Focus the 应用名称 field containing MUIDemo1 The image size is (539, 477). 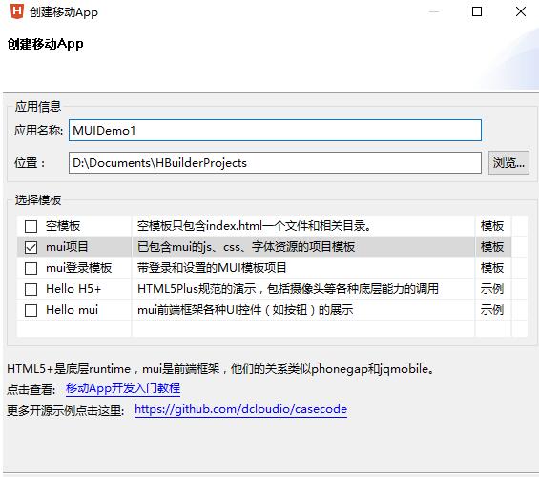click(x=275, y=131)
